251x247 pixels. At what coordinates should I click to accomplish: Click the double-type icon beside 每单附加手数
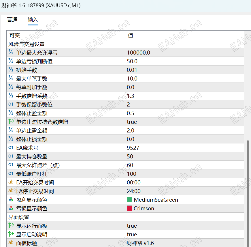[x=11, y=87]
